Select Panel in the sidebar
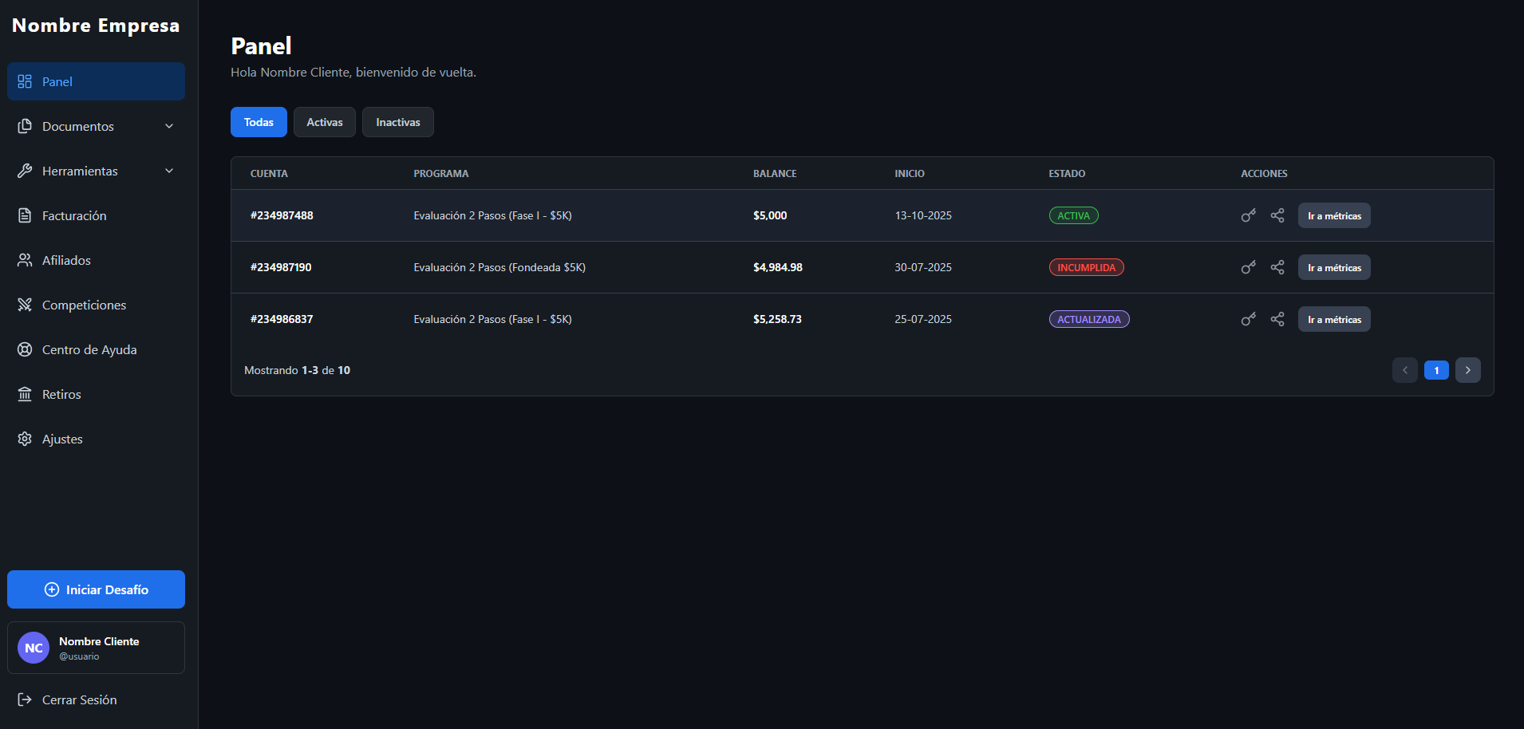This screenshot has height=729, width=1524. coord(95,81)
